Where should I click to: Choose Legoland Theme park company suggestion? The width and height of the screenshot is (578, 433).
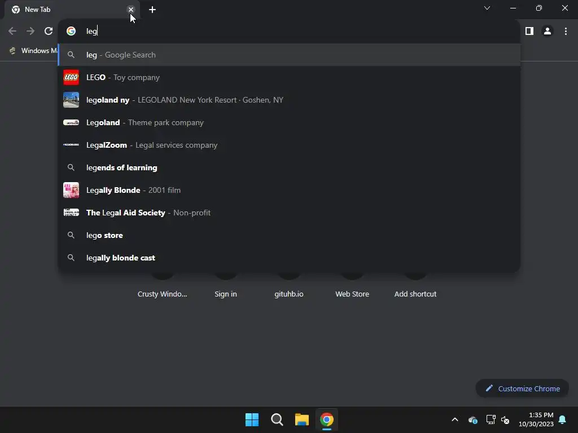pyautogui.click(x=289, y=122)
